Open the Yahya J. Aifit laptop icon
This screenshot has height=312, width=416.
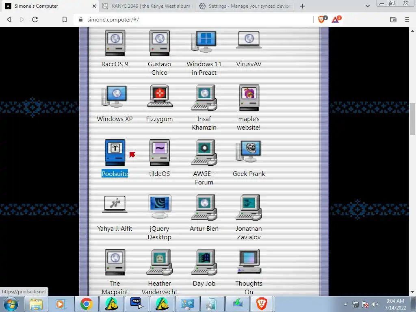[115, 204]
